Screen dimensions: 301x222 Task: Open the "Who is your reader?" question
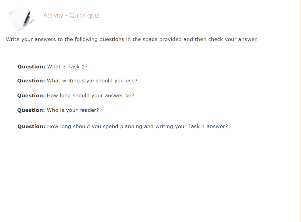point(73,110)
